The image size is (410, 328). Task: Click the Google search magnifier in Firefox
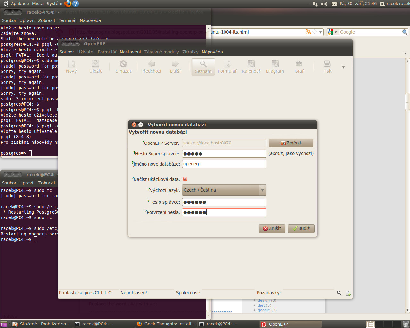click(405, 32)
